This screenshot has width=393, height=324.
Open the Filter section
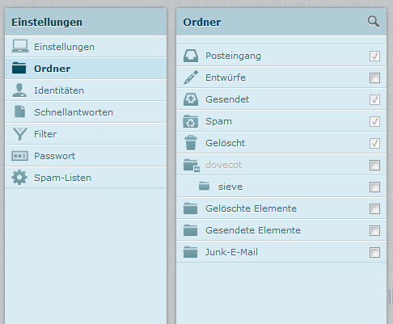pyautogui.click(x=86, y=134)
